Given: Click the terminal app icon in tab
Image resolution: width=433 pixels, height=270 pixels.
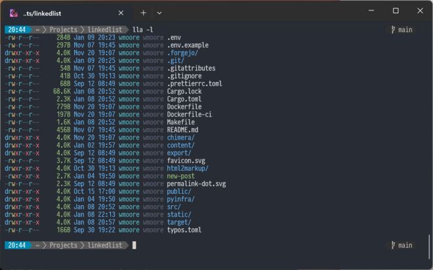Looking at the screenshot, I should [14, 13].
